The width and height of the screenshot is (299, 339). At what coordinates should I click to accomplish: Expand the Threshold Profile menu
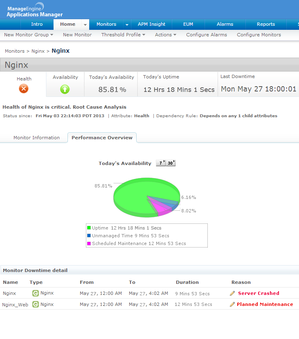tap(123, 35)
